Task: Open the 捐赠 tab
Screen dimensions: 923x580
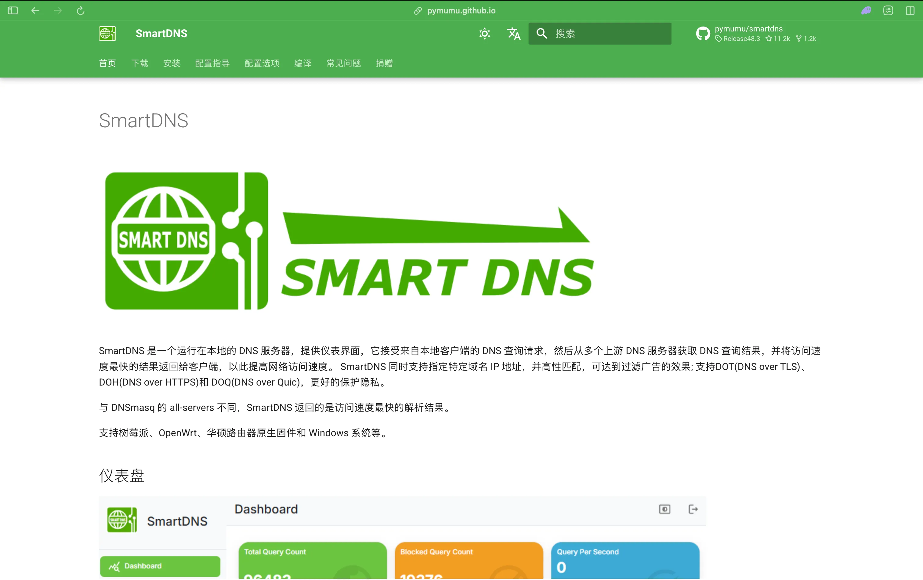Action: [385, 63]
